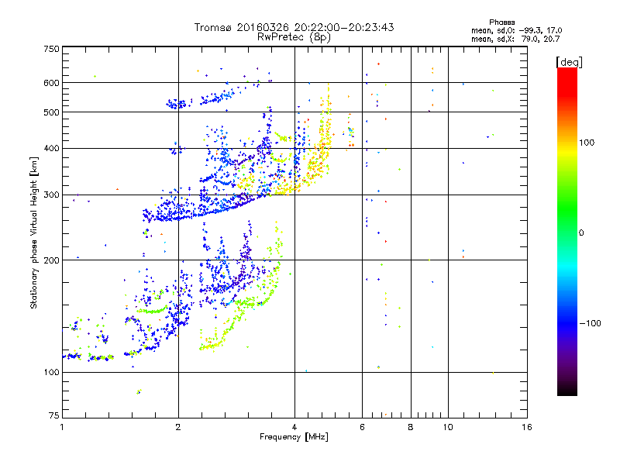The width and height of the screenshot is (620, 465).
Task: Click the '400' height axis label
Action: [x=51, y=149]
